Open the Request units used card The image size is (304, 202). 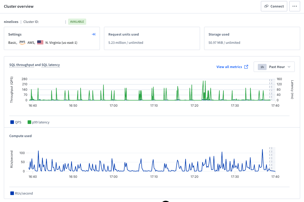coord(152,38)
